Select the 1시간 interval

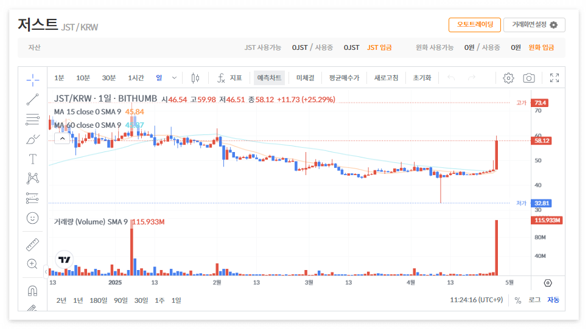(x=136, y=78)
